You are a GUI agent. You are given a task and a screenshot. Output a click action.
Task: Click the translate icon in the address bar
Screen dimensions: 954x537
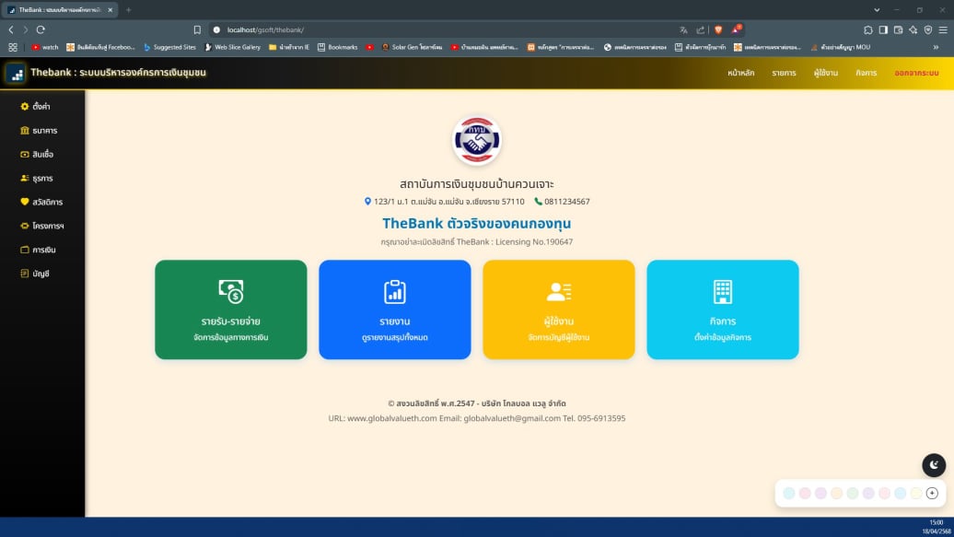click(x=683, y=29)
